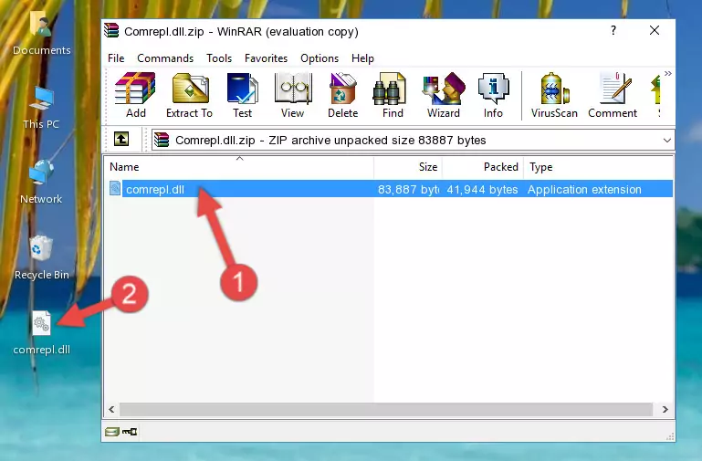The image size is (702, 461).
Task: Click the horizontal scrollbar track
Action: pyautogui.click(x=386, y=409)
